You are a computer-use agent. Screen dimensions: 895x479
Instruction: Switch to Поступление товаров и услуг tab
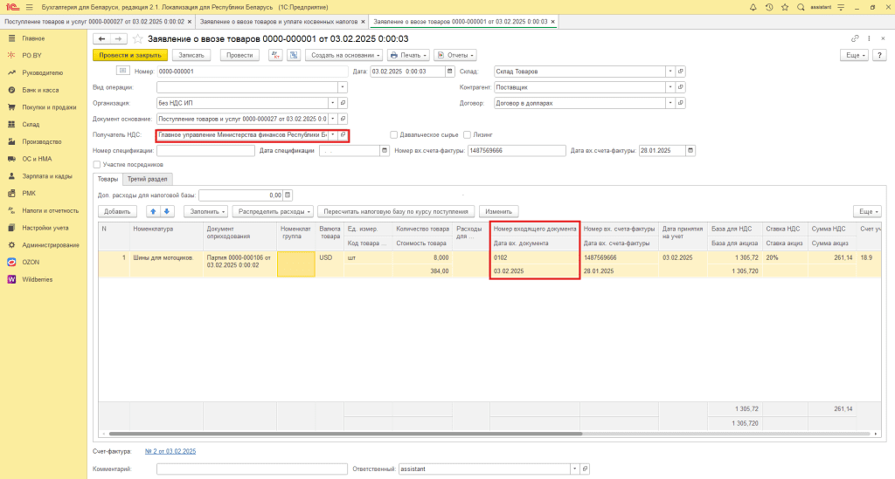click(94, 22)
